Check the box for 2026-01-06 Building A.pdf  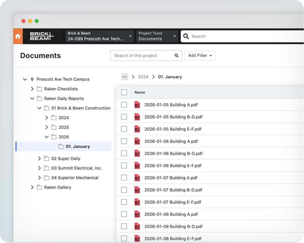[124, 141]
